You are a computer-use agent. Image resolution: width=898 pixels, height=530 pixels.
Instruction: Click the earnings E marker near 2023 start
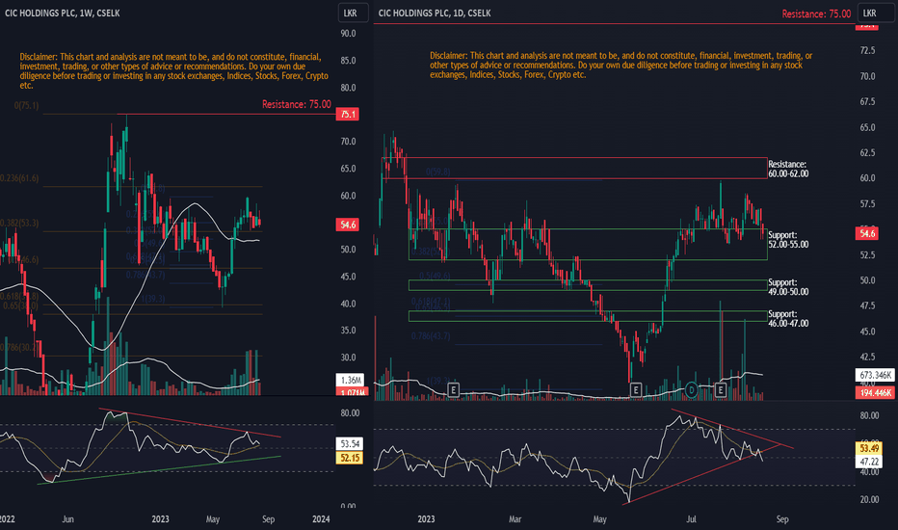(453, 391)
